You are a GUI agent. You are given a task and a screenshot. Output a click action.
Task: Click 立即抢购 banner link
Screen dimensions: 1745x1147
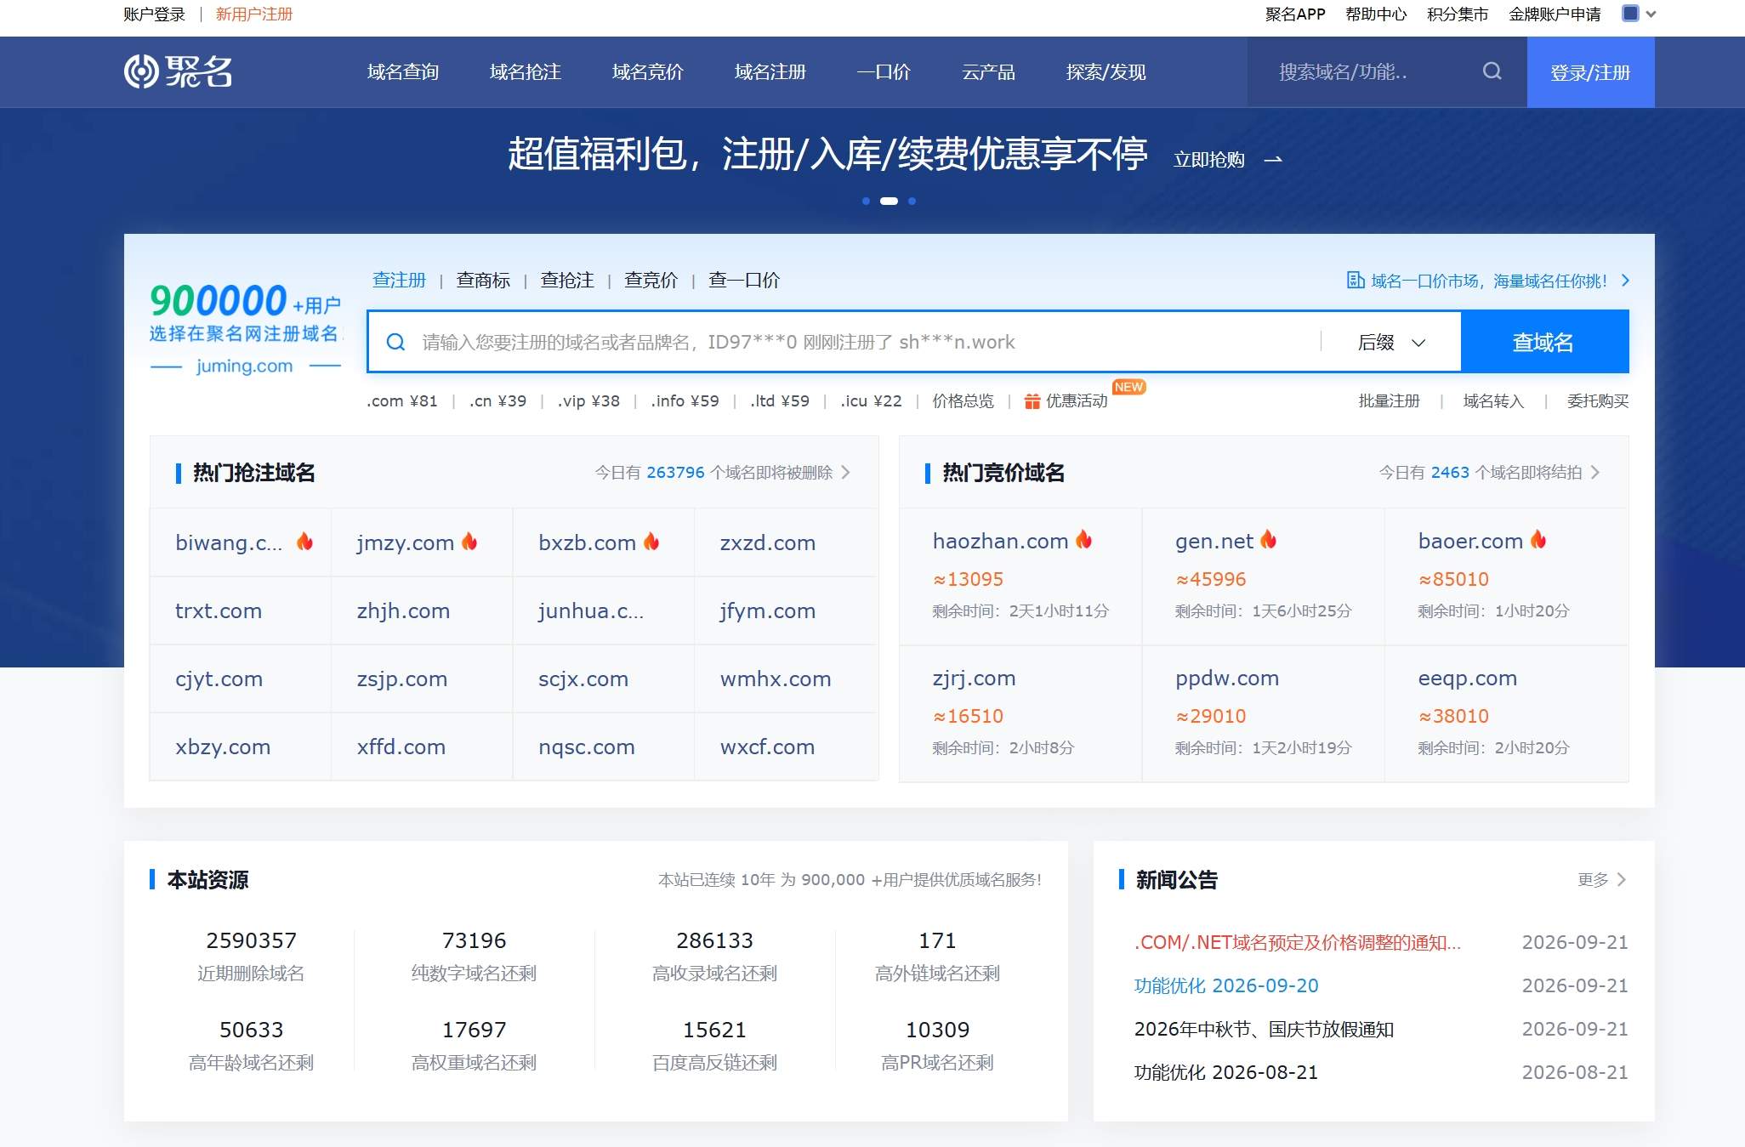coord(1209,160)
